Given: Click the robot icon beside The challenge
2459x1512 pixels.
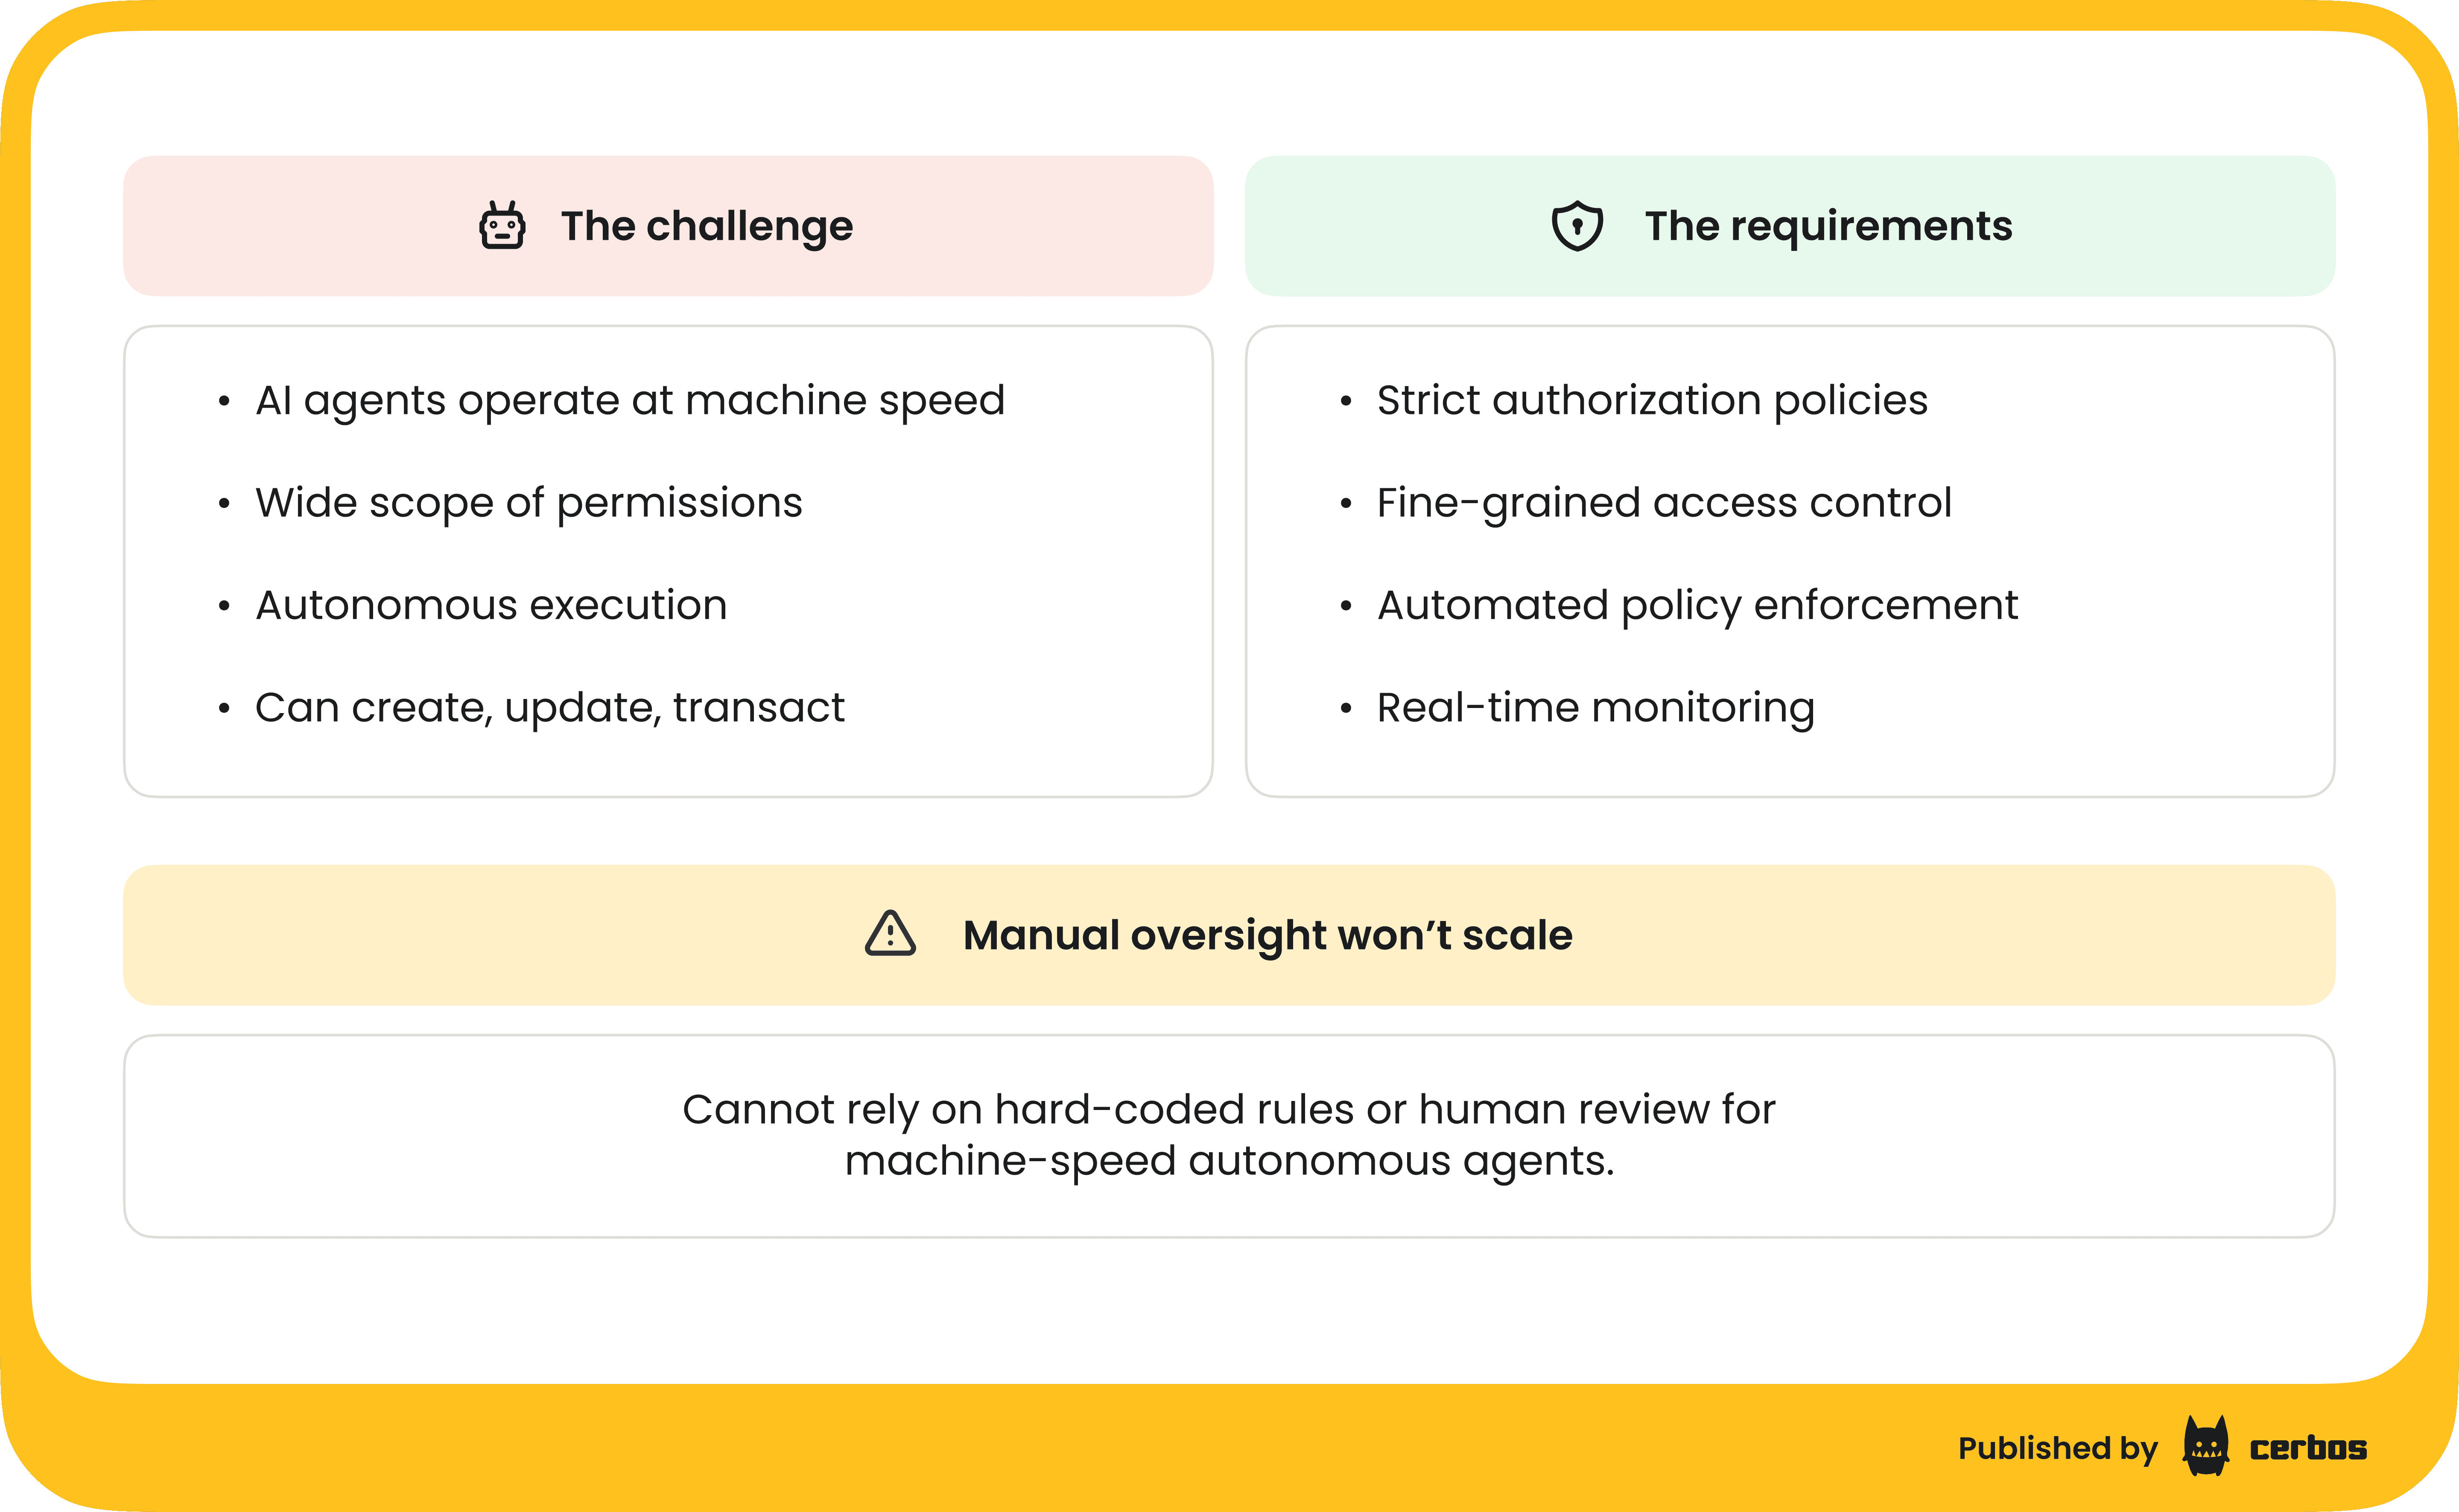Looking at the screenshot, I should tap(502, 226).
